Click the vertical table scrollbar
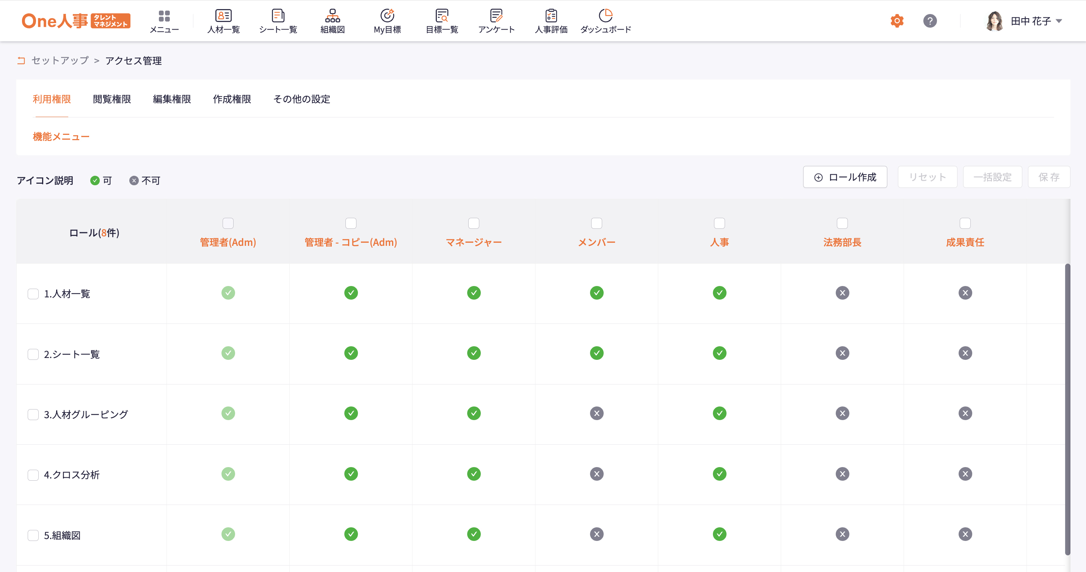This screenshot has height=572, width=1086. click(1067, 409)
